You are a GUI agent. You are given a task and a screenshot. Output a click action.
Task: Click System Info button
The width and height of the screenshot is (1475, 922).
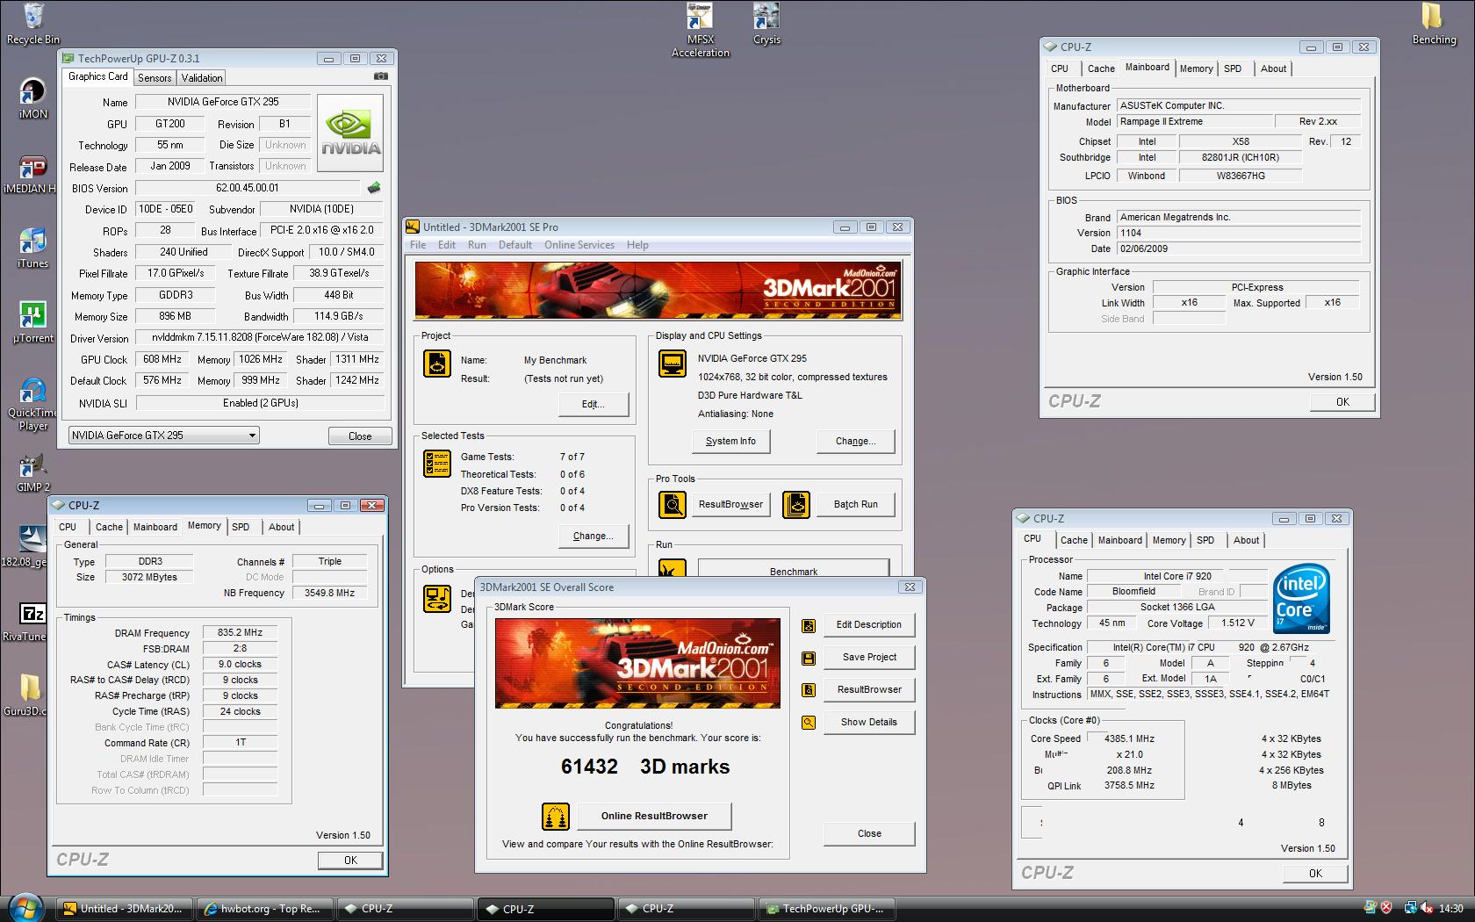[730, 442]
